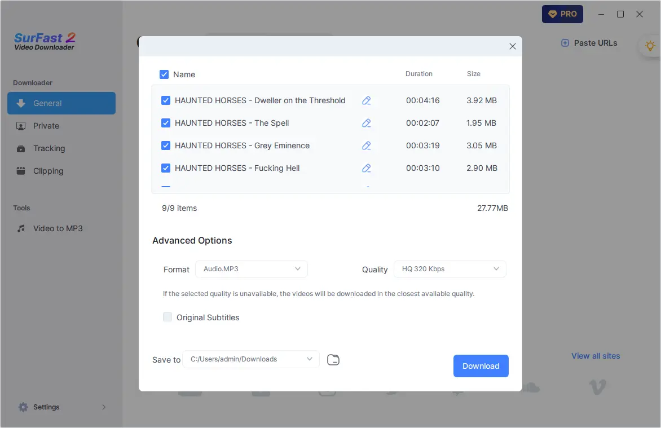Click the 1.95 MB size value
This screenshot has height=428, width=661.
[x=481, y=123]
